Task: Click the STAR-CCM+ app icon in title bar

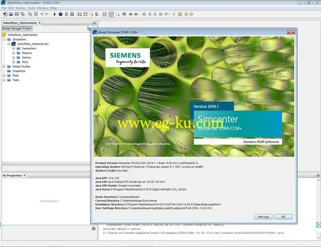Action: point(3,3)
